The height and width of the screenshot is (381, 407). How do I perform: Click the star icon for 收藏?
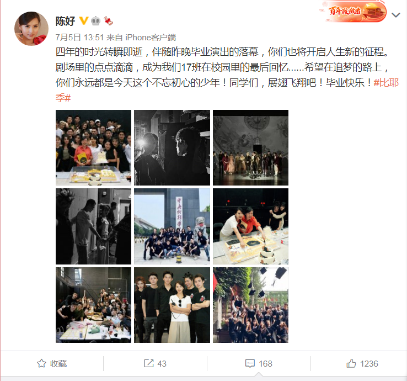pos(41,363)
